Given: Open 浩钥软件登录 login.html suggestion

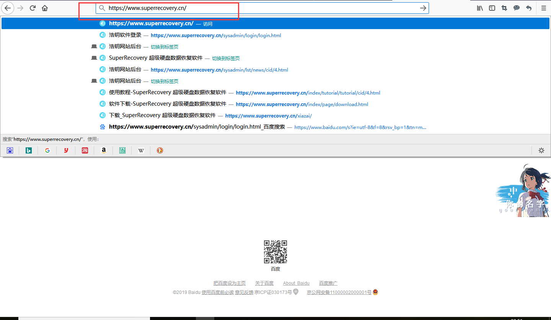Looking at the screenshot, I should click(x=275, y=35).
